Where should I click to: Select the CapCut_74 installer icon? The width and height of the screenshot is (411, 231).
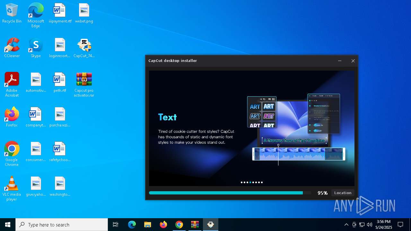coord(84,48)
